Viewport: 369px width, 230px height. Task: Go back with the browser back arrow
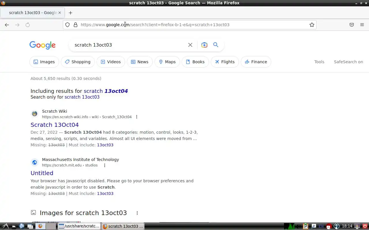(x=7, y=25)
